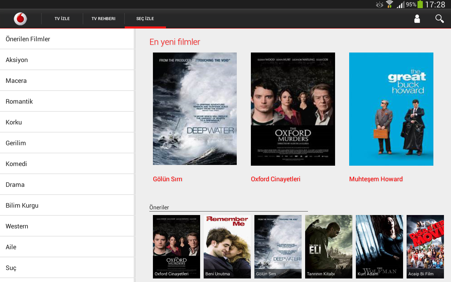
Task: Open Gölün Sırrı in Öneriler row
Action: tap(278, 247)
